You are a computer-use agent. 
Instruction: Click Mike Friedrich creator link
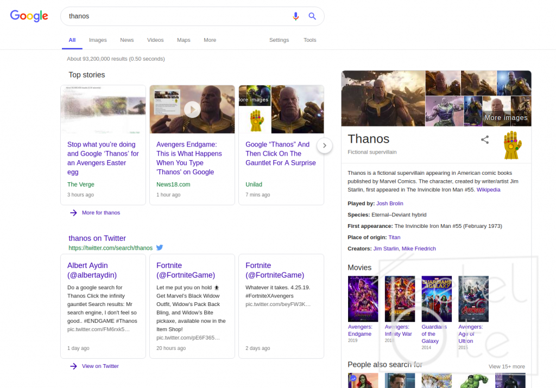(x=419, y=249)
